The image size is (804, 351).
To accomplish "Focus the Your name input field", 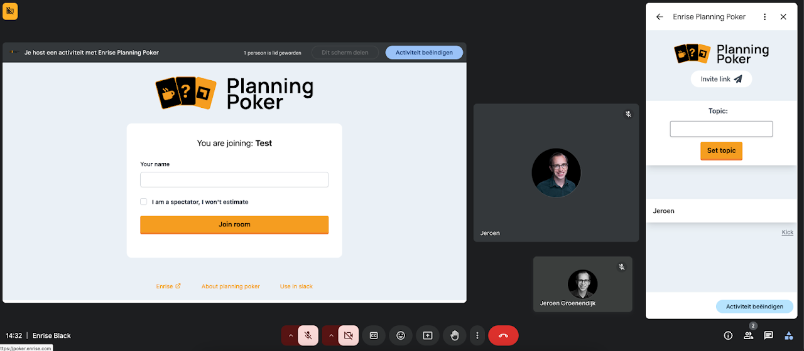I will pyautogui.click(x=234, y=180).
